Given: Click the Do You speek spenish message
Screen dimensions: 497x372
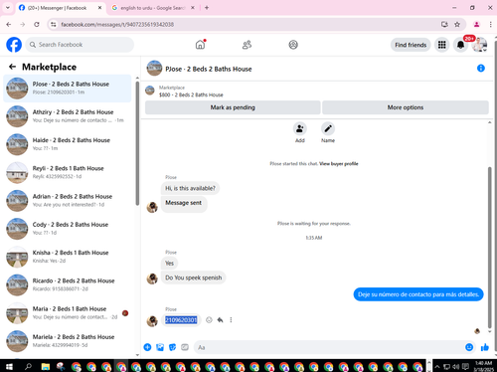Looking at the screenshot, I should [194, 278].
